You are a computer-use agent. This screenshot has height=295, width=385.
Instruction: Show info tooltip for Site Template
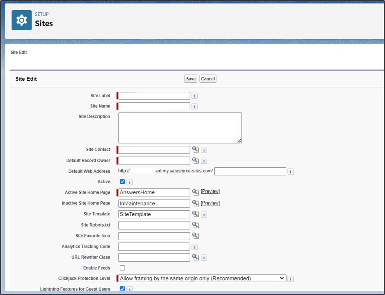point(204,214)
